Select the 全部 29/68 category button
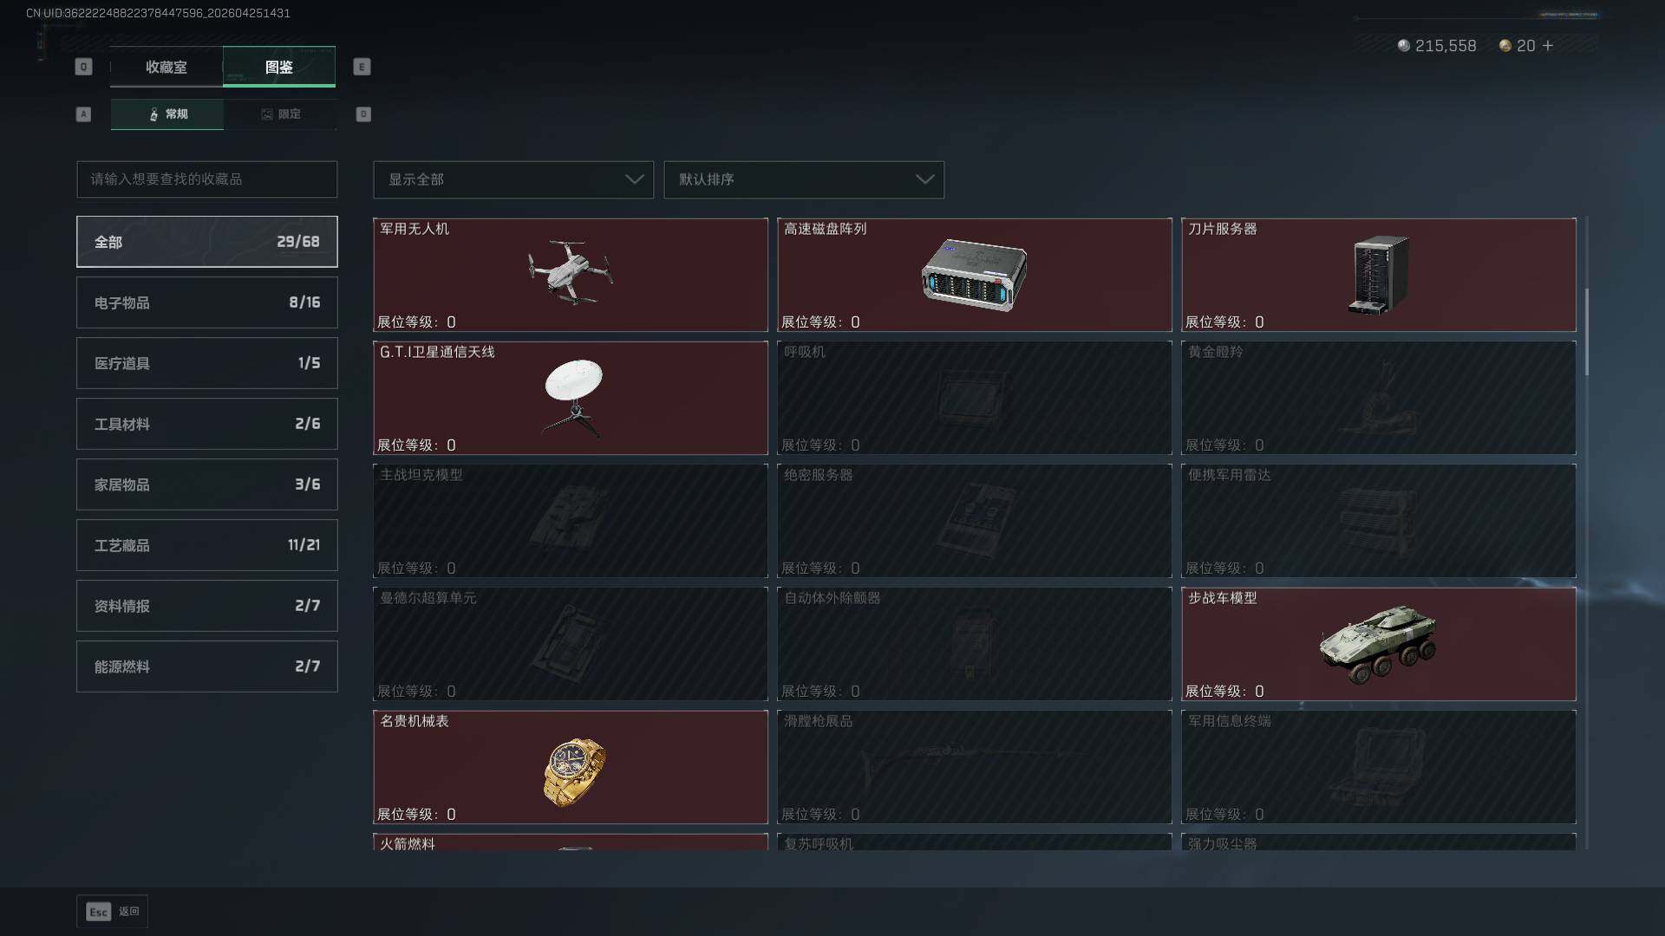1665x936 pixels. pos(207,242)
